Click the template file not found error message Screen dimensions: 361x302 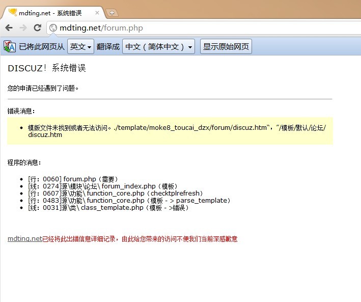tap(177, 131)
